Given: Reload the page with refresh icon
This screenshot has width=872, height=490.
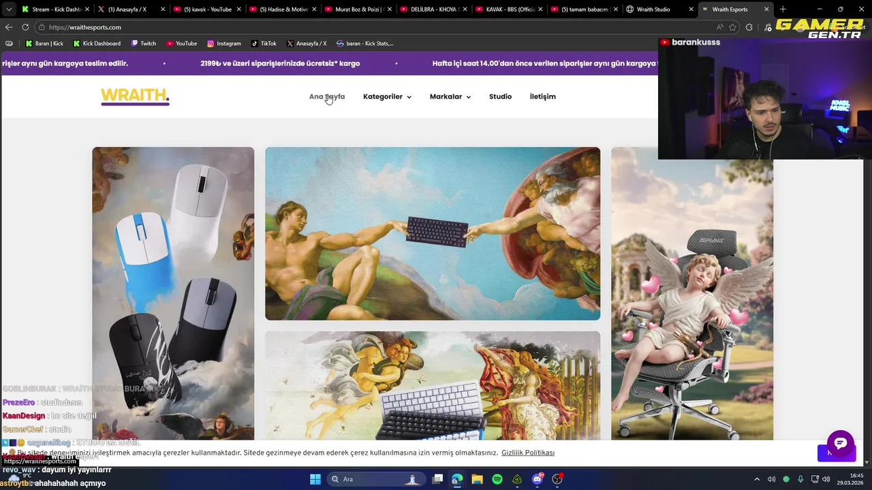Looking at the screenshot, I should [x=25, y=27].
